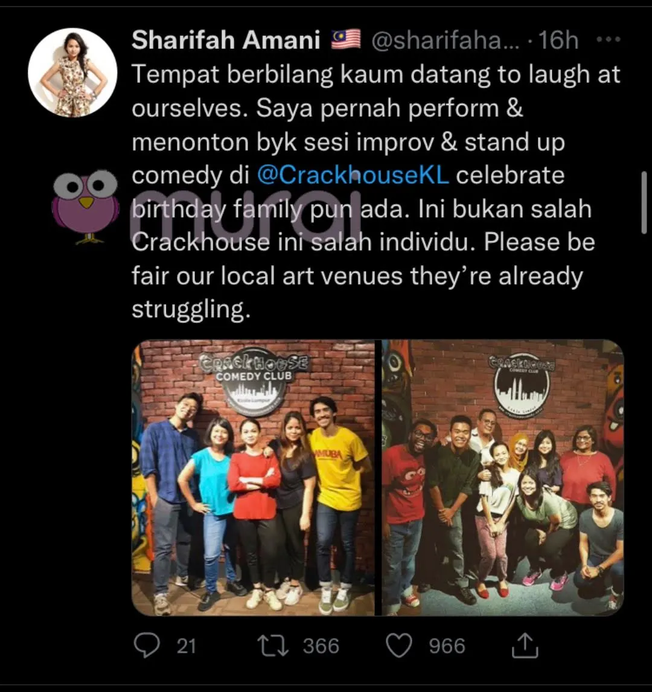Tap the share upload icon
652x692 pixels.
click(x=525, y=646)
